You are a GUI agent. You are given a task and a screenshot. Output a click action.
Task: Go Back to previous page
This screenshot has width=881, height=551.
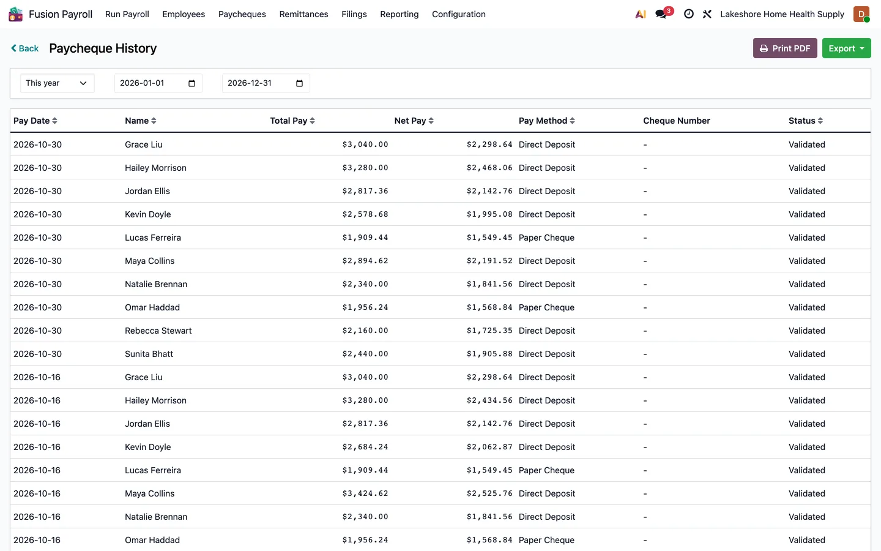24,48
